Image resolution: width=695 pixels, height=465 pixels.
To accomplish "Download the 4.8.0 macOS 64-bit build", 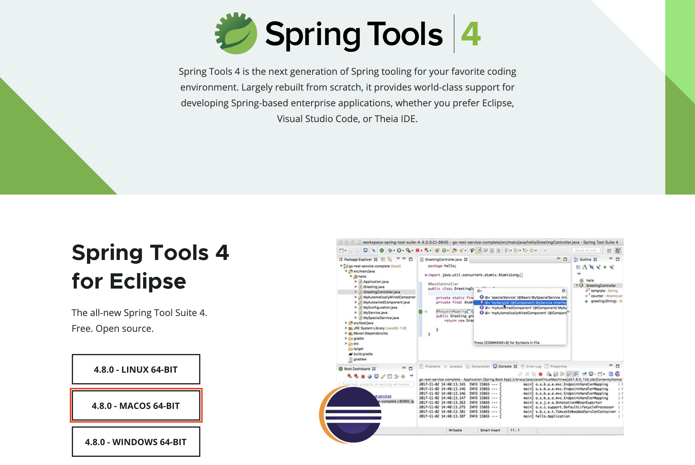I will coord(136,405).
